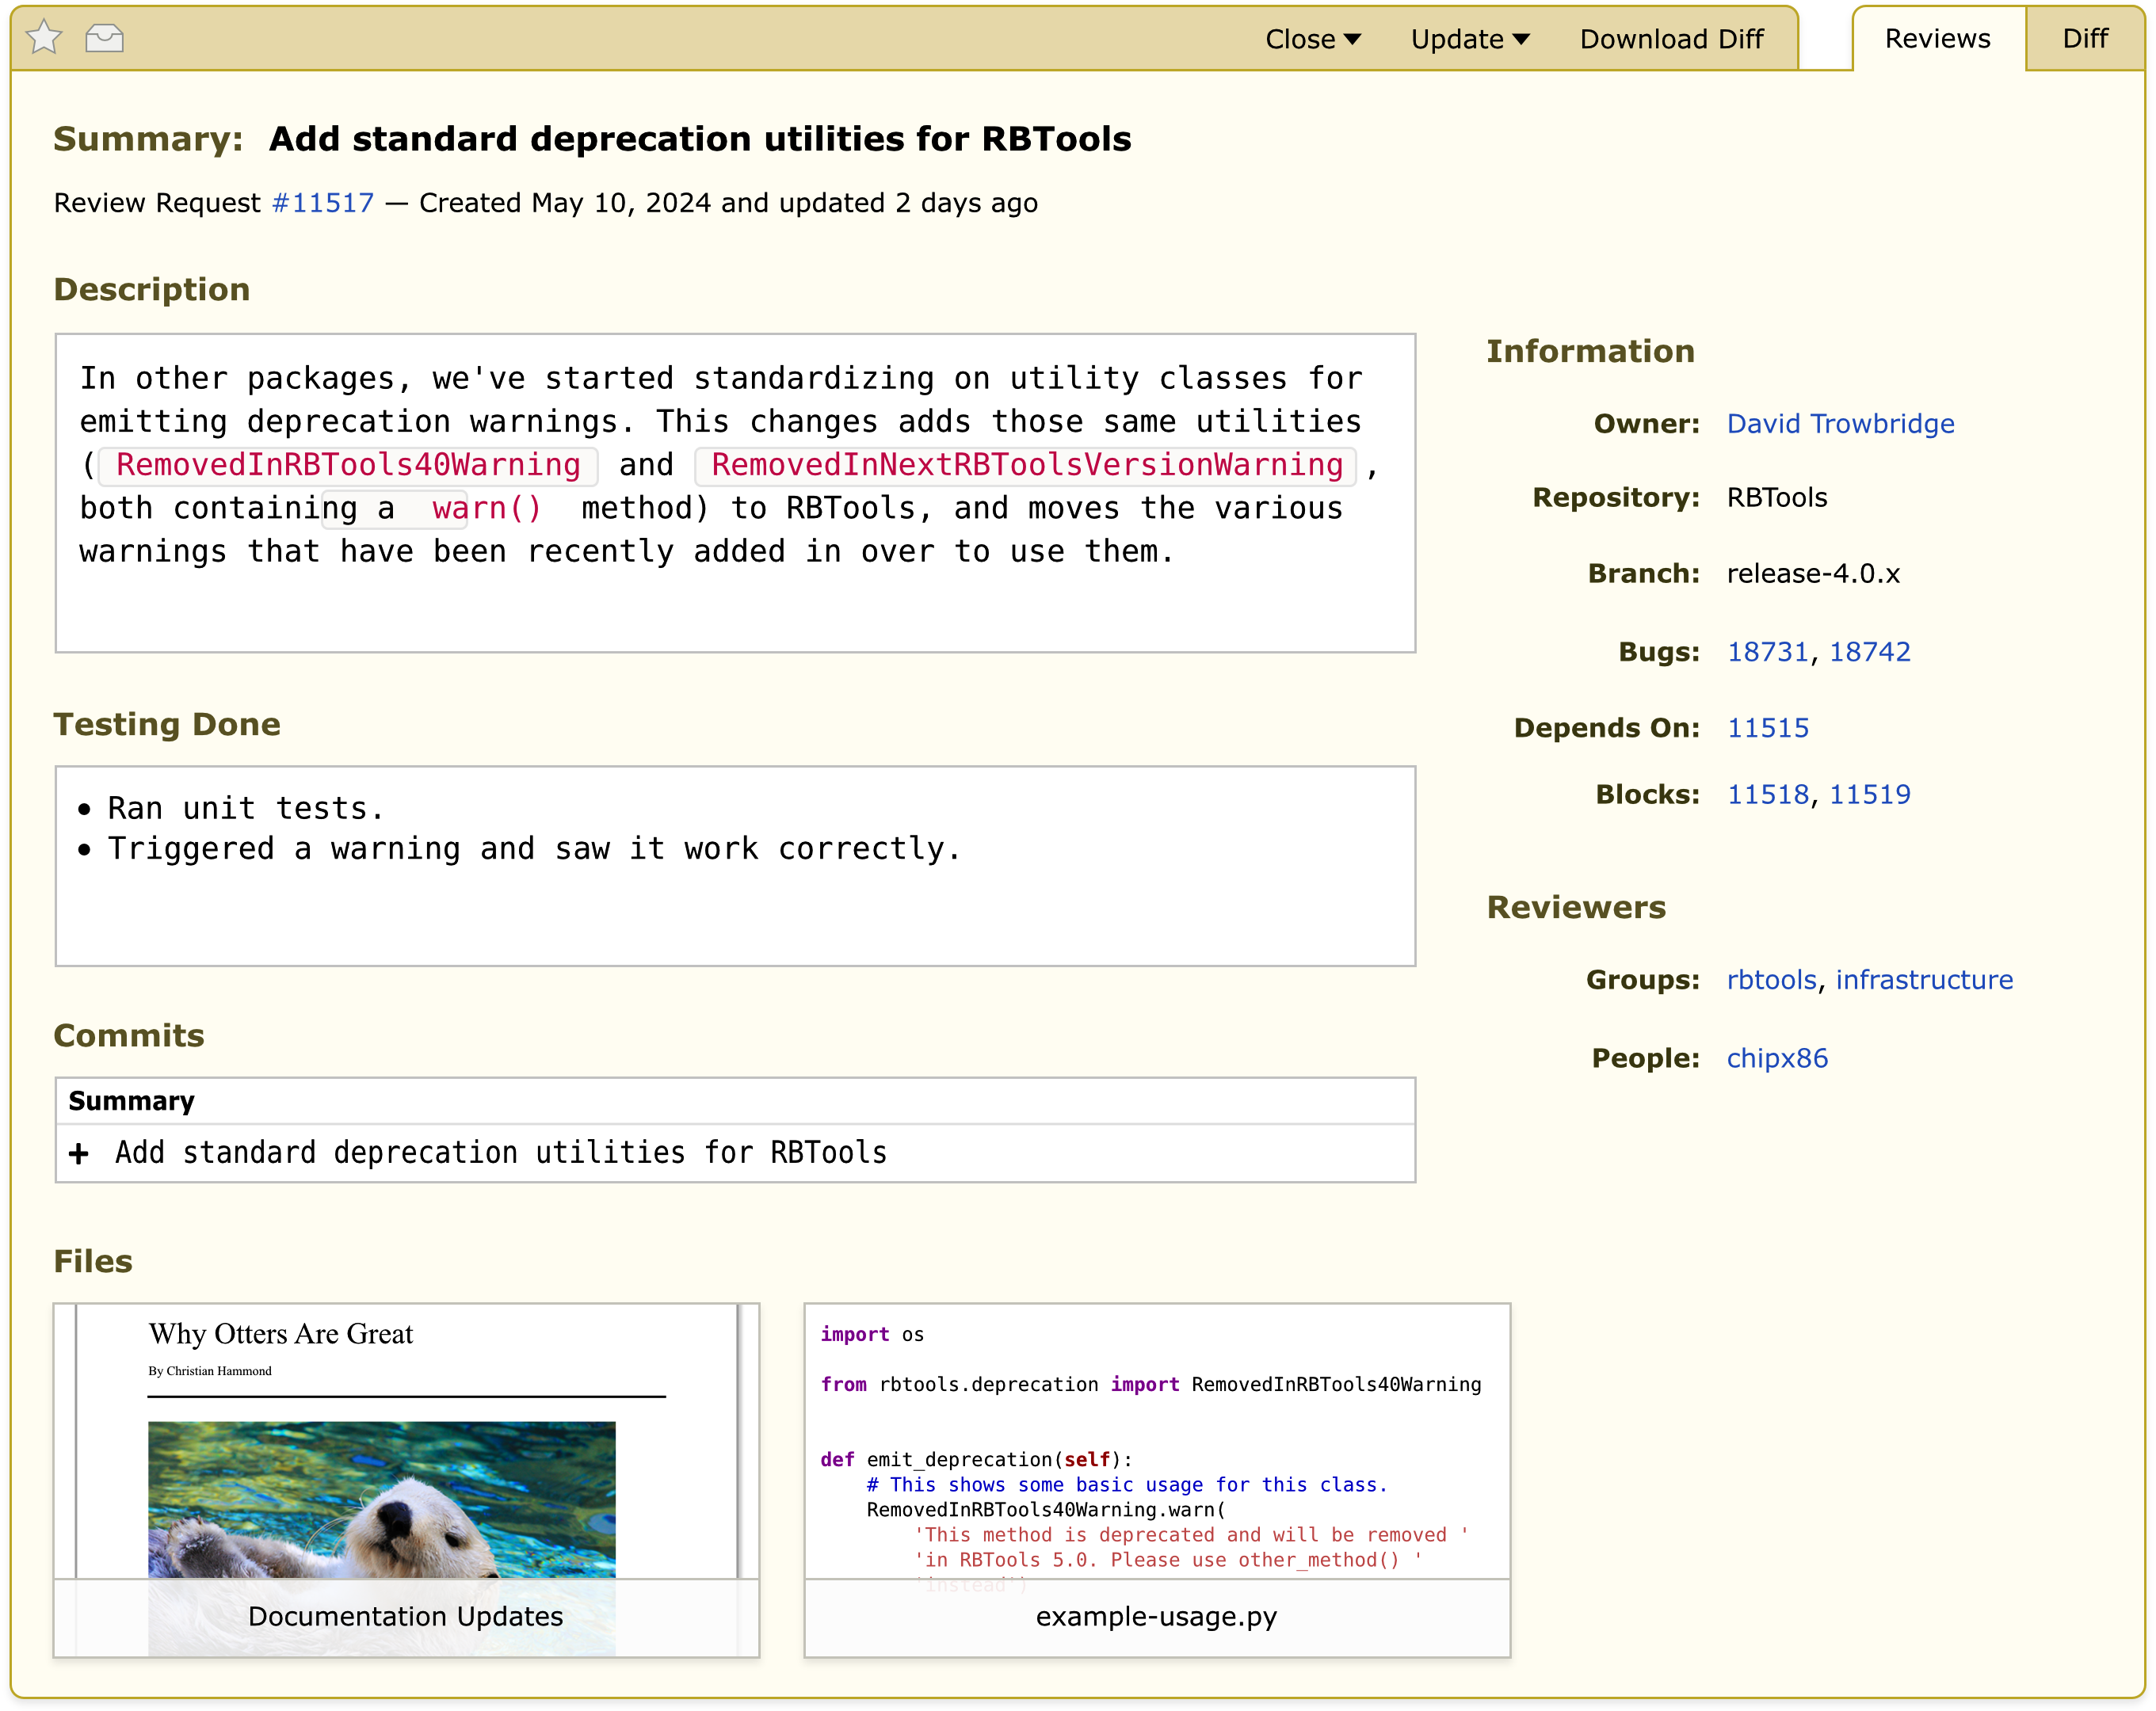Screen dimensions: 2156x1711
Task: Open the Update dropdown menu
Action: 1469,39
